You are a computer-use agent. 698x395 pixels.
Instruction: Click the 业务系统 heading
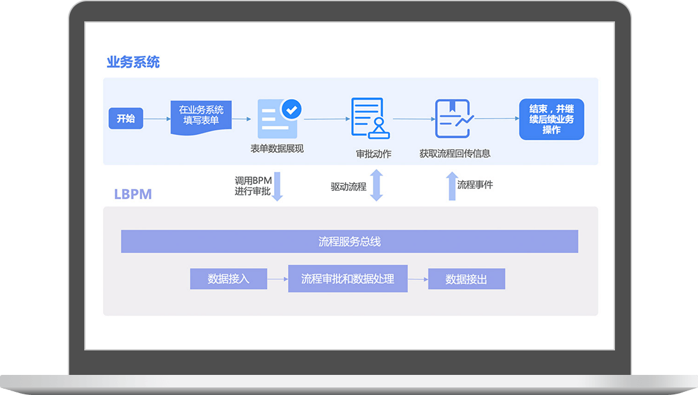[133, 62]
